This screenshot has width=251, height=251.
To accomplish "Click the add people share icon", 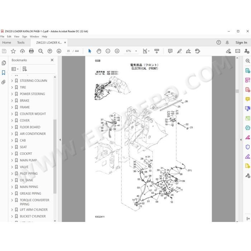I will coord(247,51).
